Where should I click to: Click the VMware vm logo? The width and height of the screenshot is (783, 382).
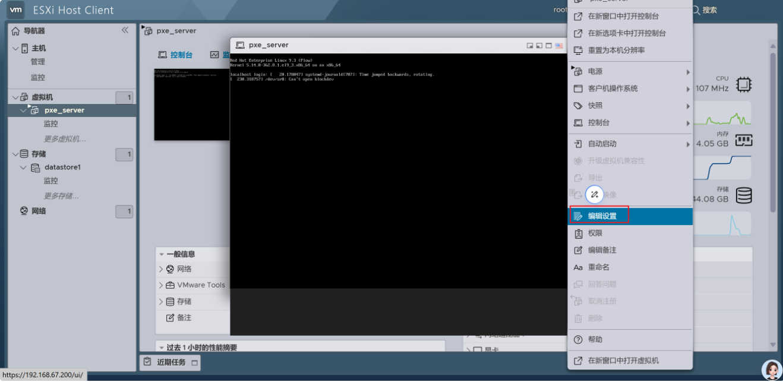coord(16,10)
